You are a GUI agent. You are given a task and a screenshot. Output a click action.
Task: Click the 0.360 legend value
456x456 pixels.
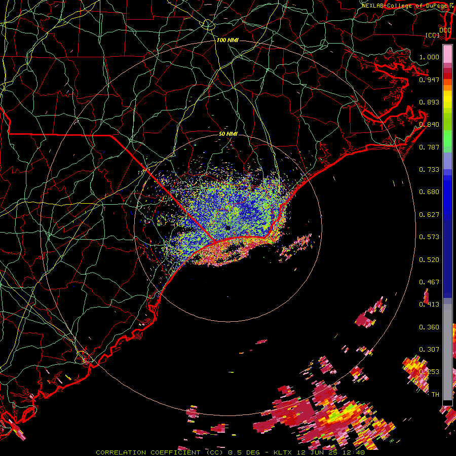point(429,327)
